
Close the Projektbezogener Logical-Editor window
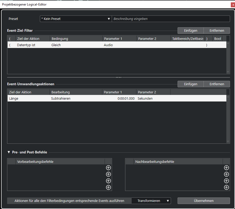(x=233, y=5)
